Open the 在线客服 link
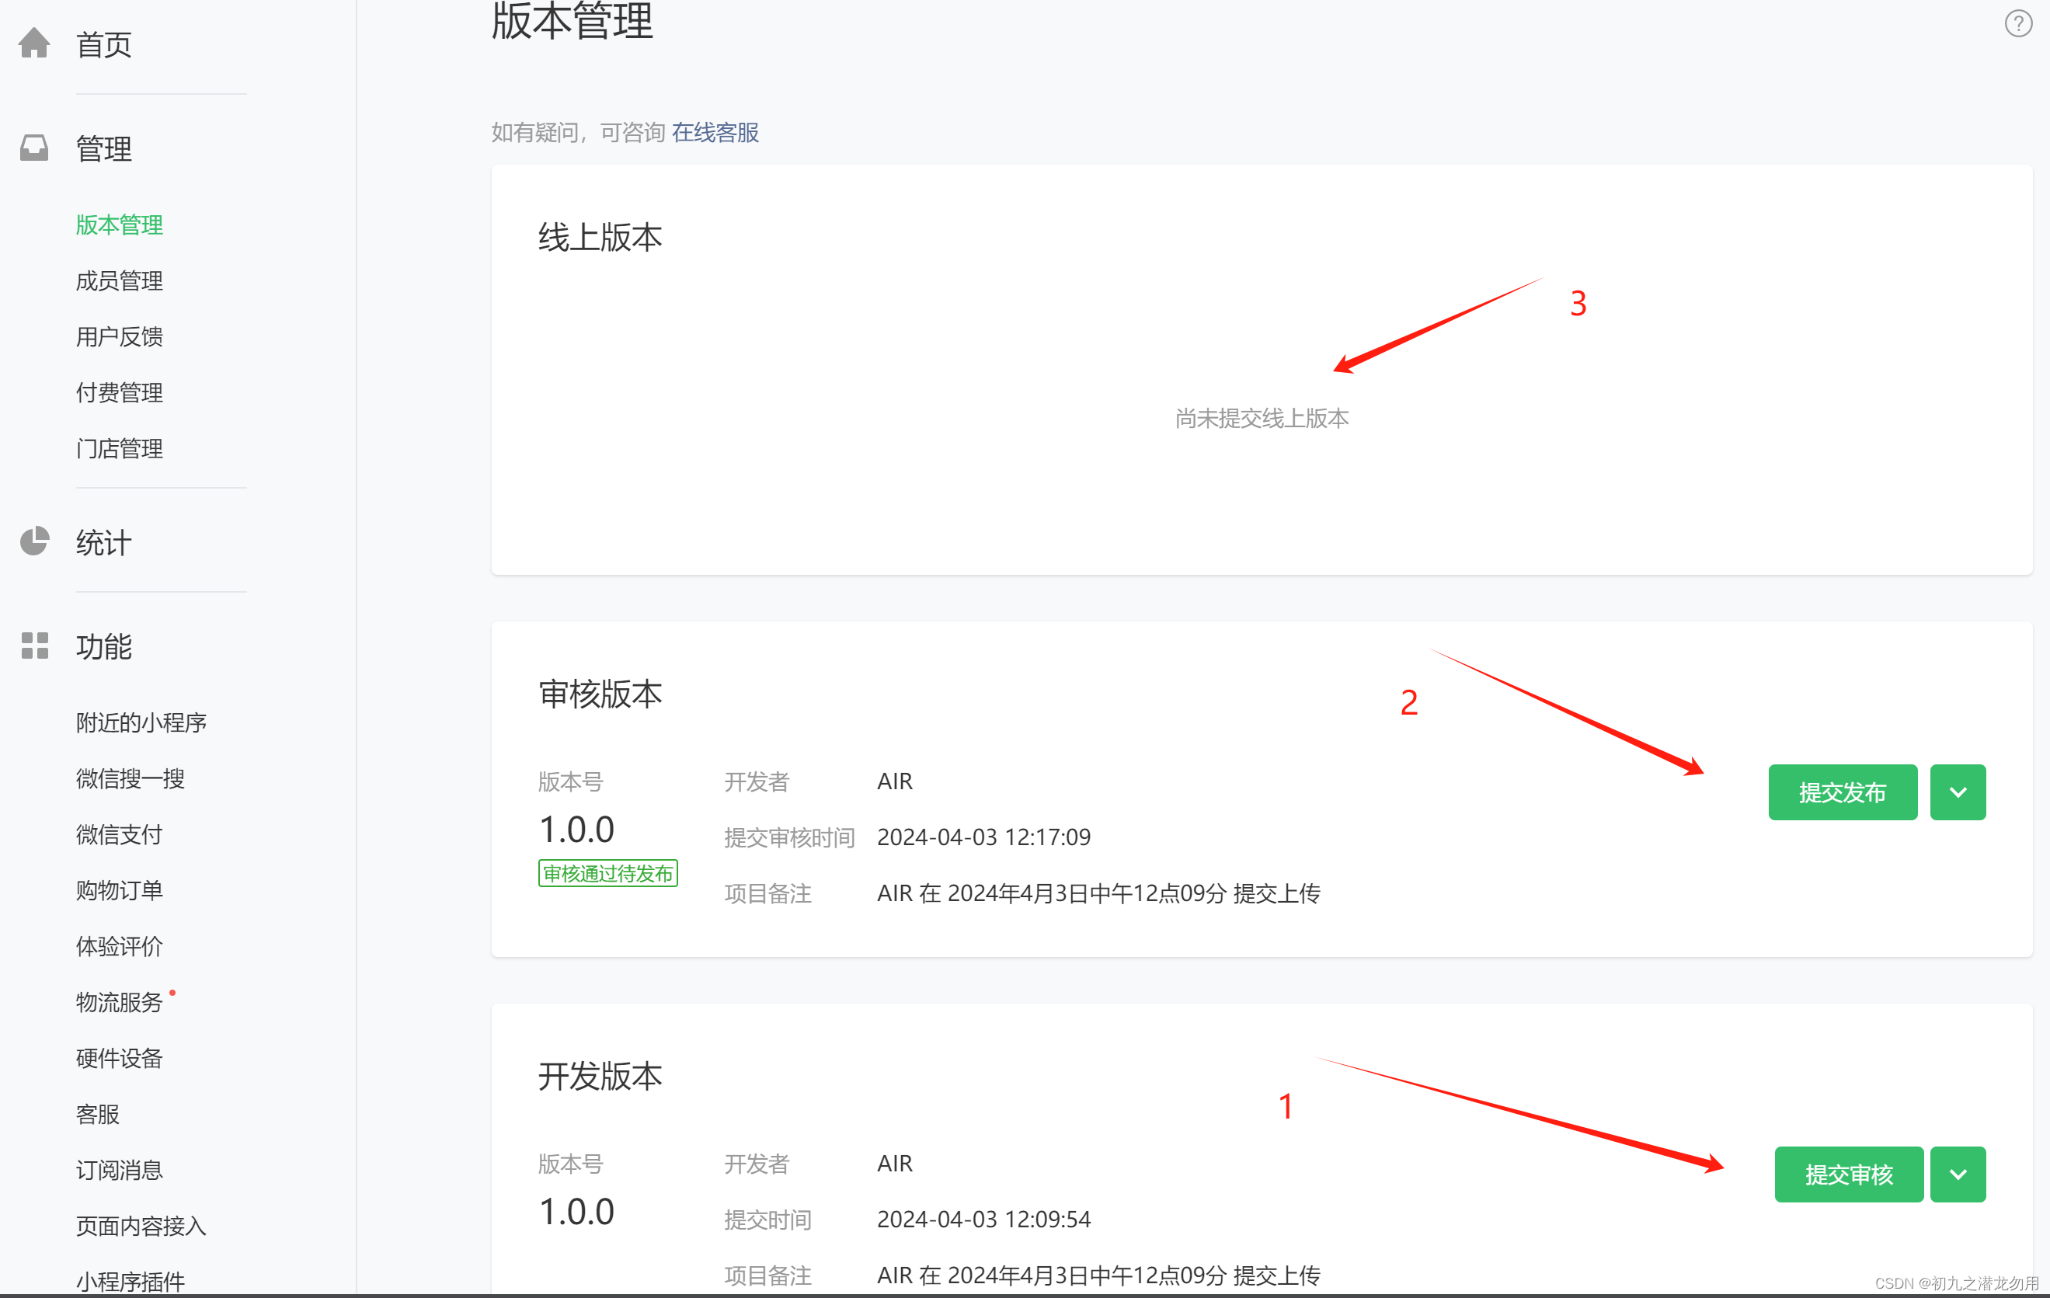2050x1298 pixels. tap(715, 133)
